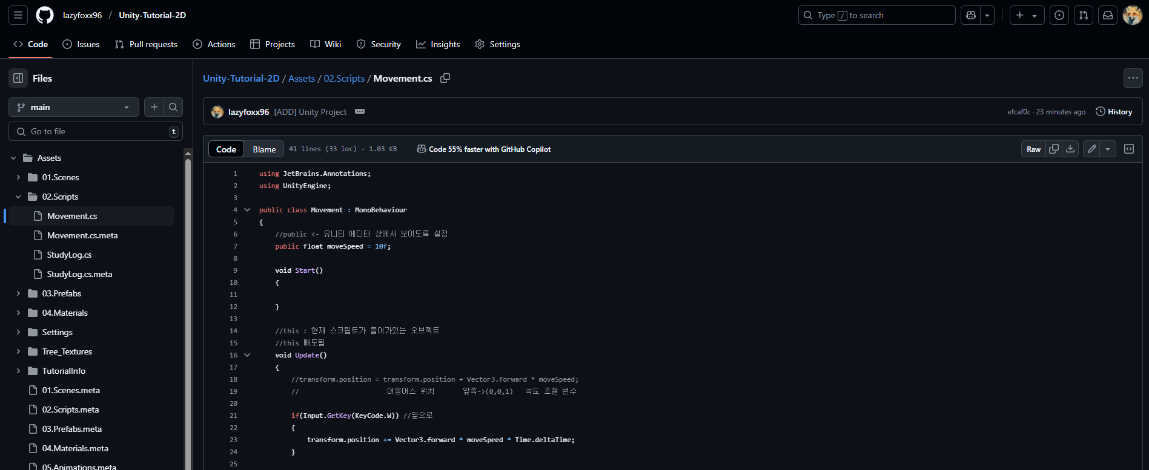
Task: Open the hamburger navigation menu
Action: 18,15
